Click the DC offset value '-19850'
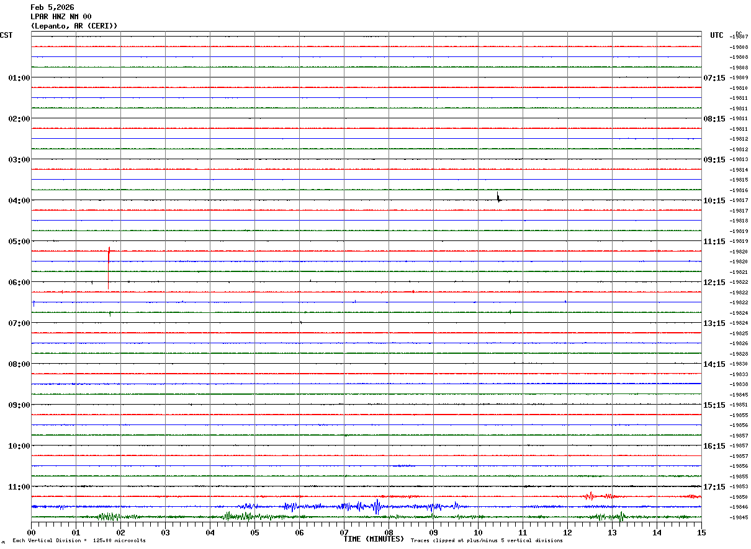Image resolution: width=751 pixels, height=549 pixels. click(739, 497)
